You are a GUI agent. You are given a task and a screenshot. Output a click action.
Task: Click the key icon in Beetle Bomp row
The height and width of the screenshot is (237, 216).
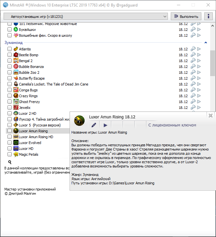click(x=193, y=55)
